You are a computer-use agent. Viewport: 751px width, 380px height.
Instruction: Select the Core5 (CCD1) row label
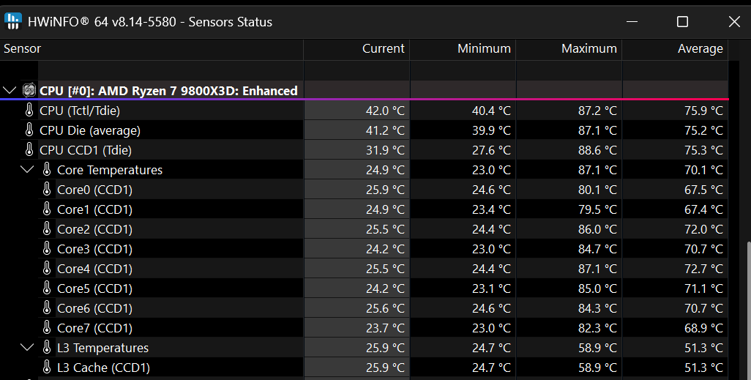95,288
